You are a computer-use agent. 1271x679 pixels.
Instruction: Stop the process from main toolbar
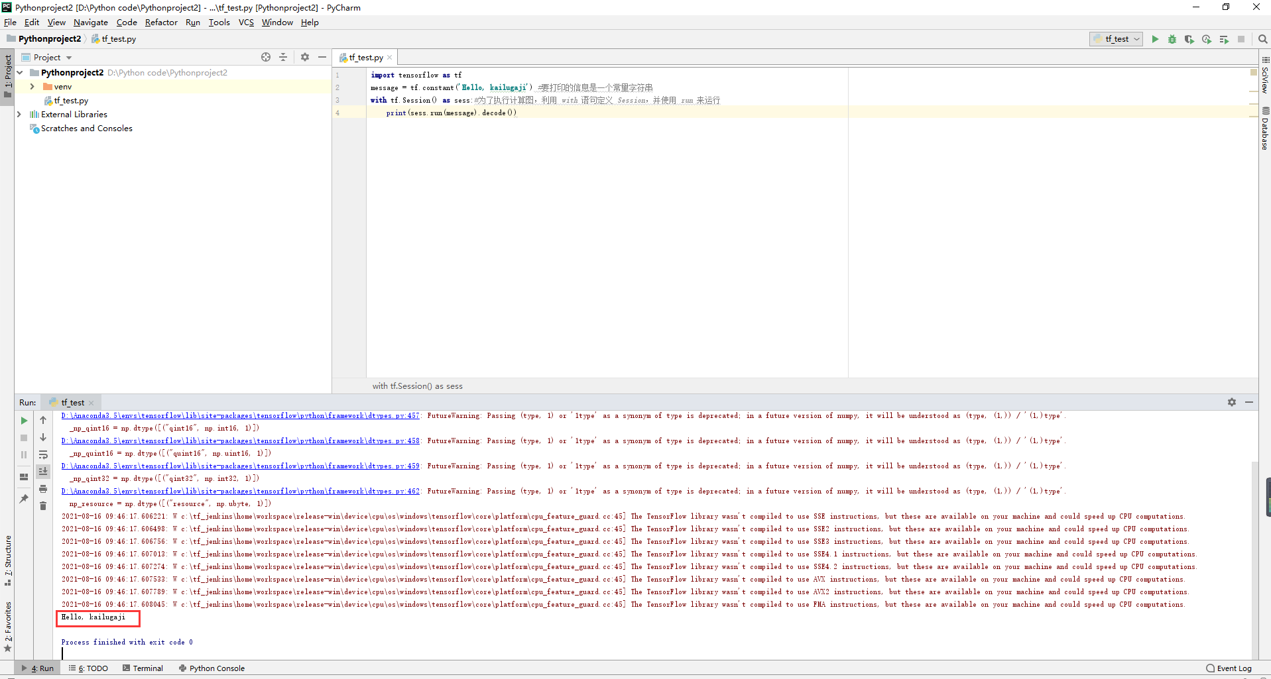(1241, 39)
